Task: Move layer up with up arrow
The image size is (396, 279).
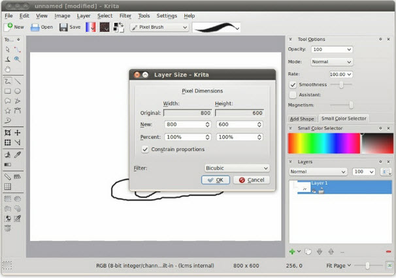Action: [x=331, y=252]
